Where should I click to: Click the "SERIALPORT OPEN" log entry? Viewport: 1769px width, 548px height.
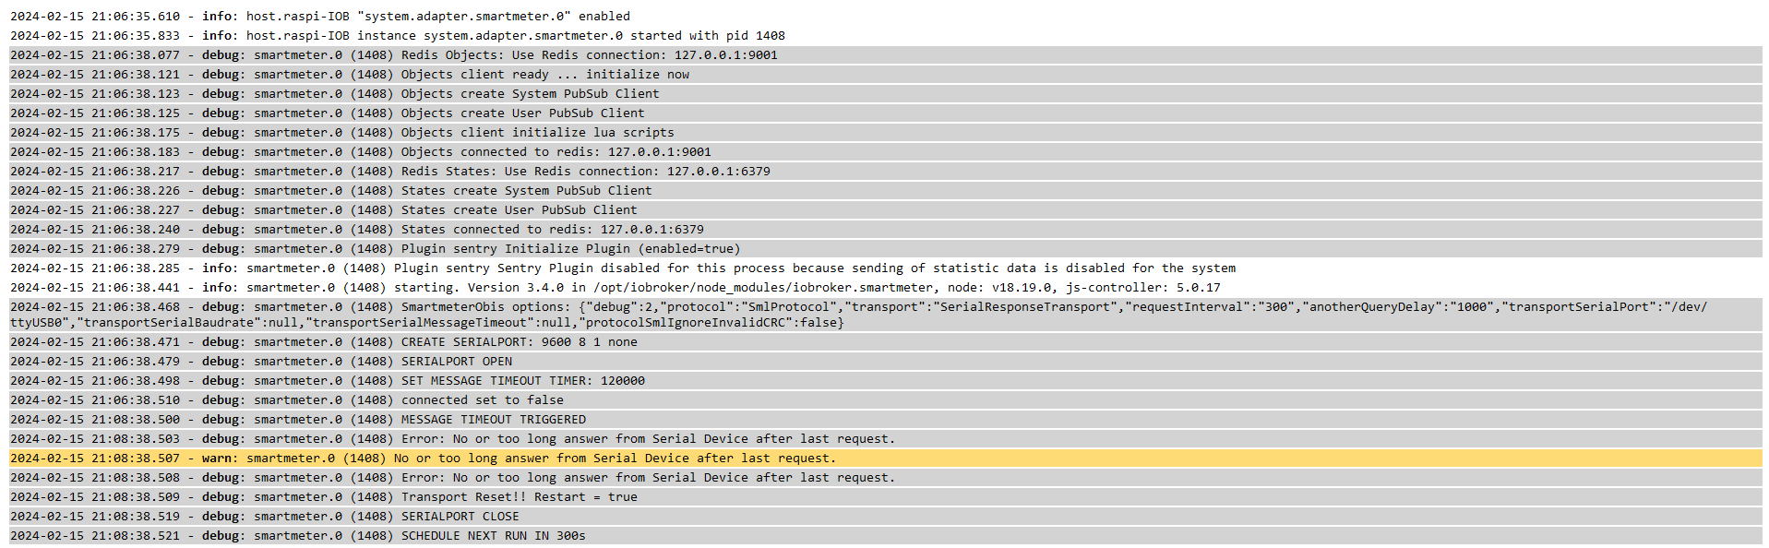pos(456,362)
